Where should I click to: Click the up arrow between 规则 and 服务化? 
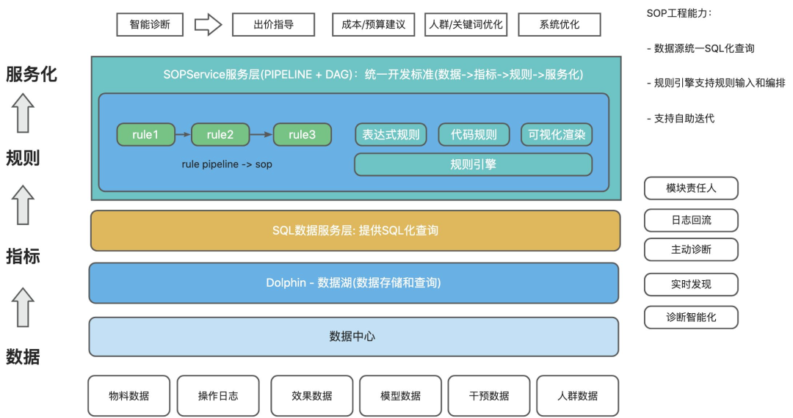click(23, 113)
